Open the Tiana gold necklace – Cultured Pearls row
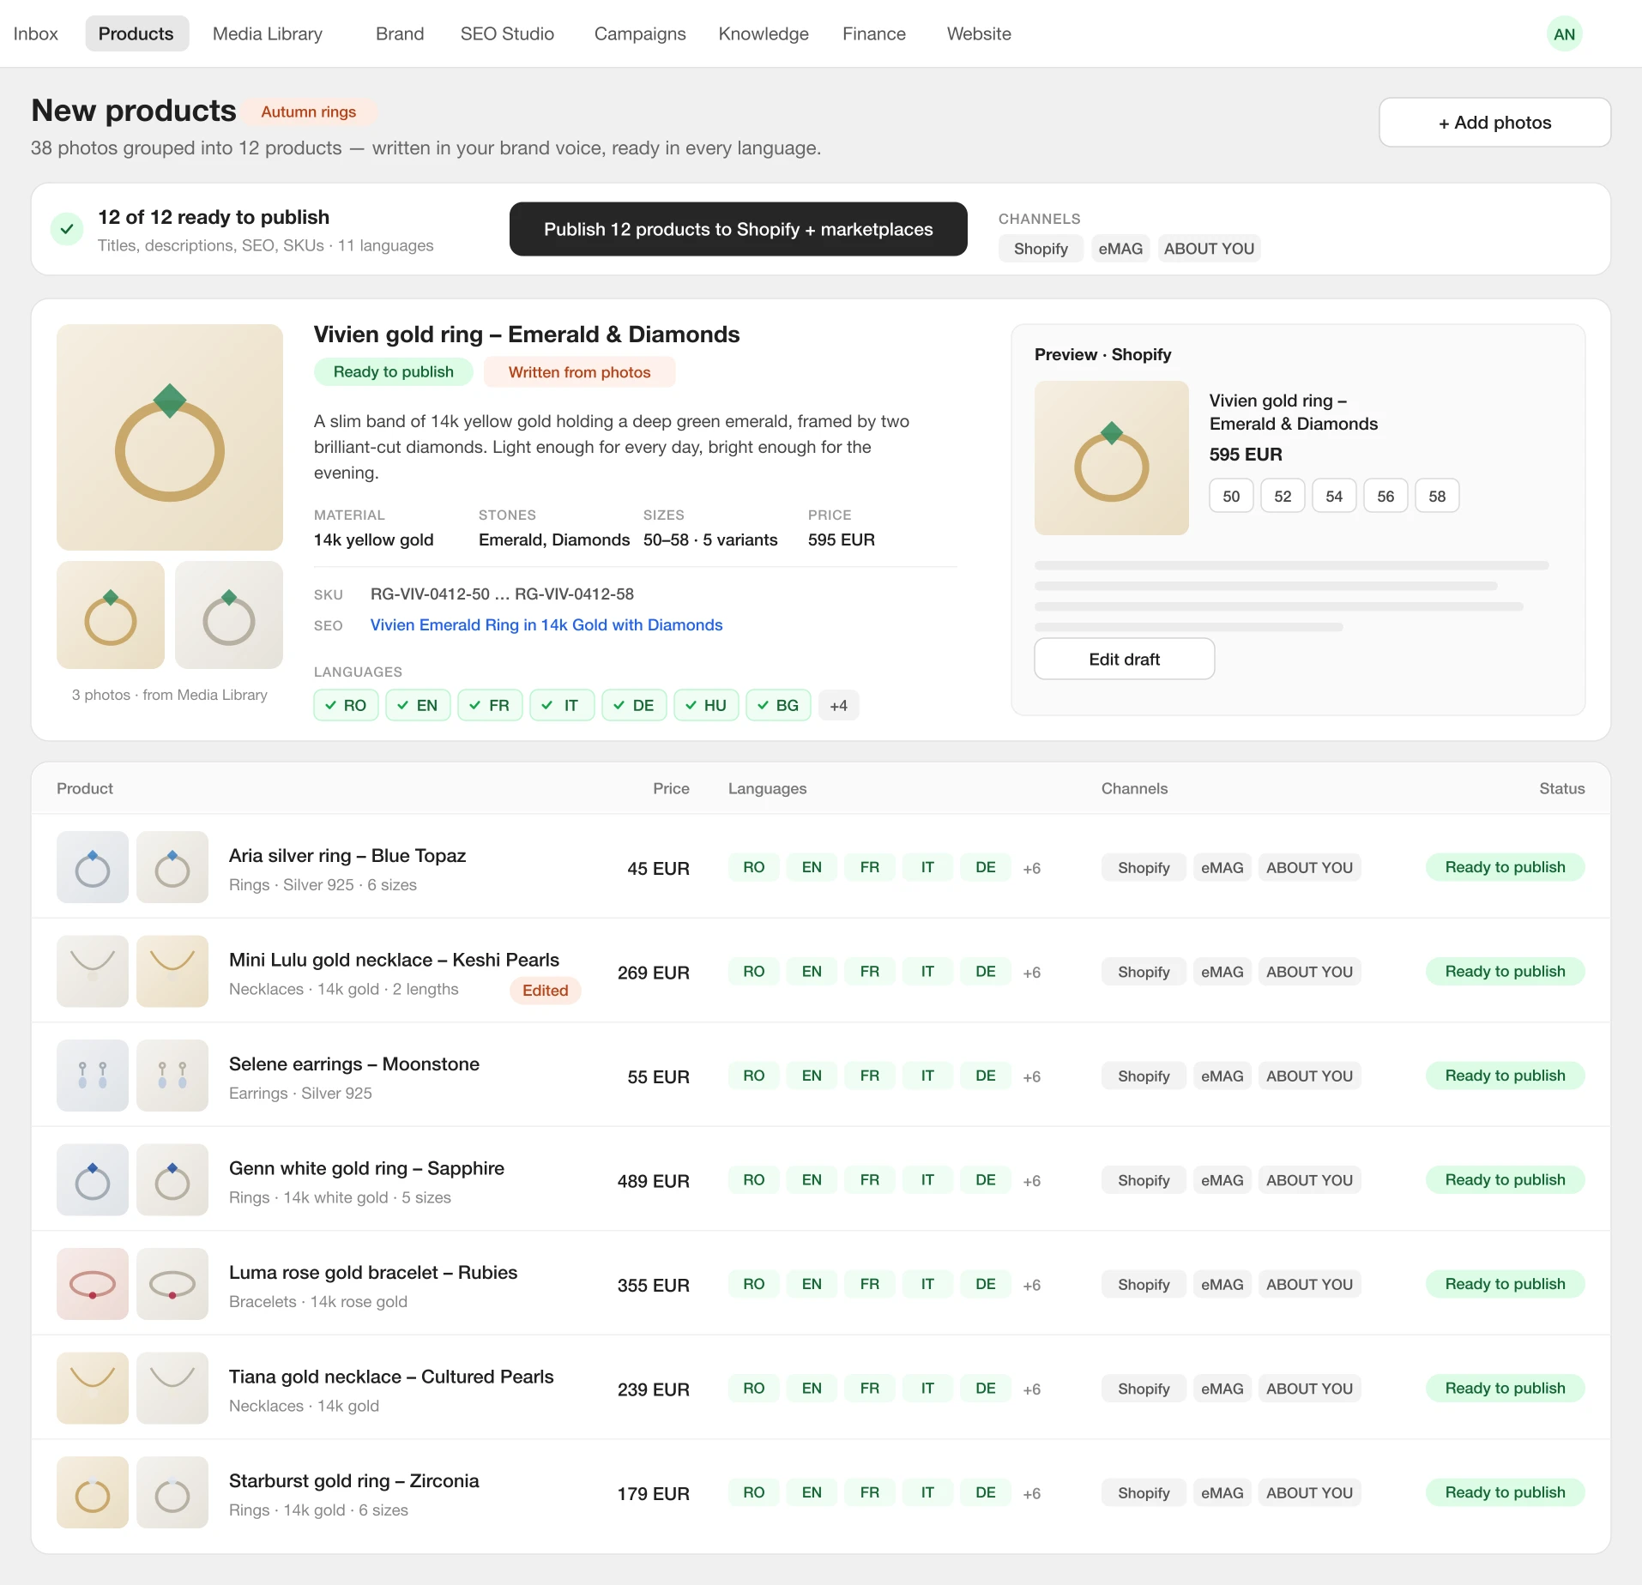This screenshot has width=1642, height=1585. pyautogui.click(x=821, y=1389)
